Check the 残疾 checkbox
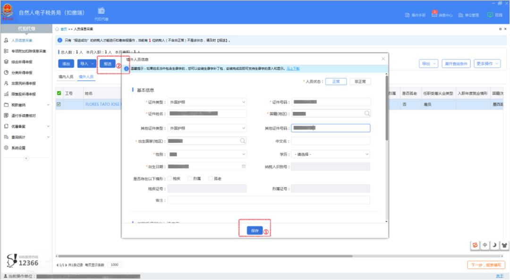Viewport: 510px width, 280px height. tap(170, 178)
